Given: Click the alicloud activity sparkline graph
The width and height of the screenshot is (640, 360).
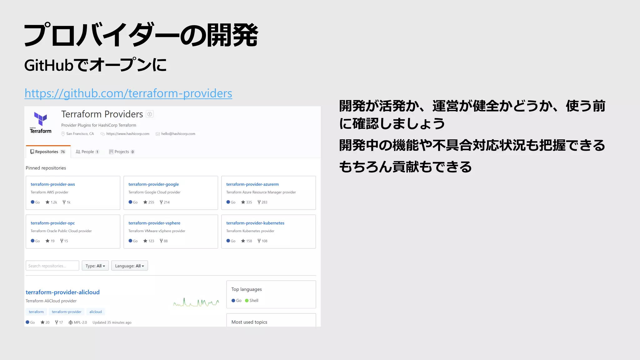Looking at the screenshot, I should (196, 302).
